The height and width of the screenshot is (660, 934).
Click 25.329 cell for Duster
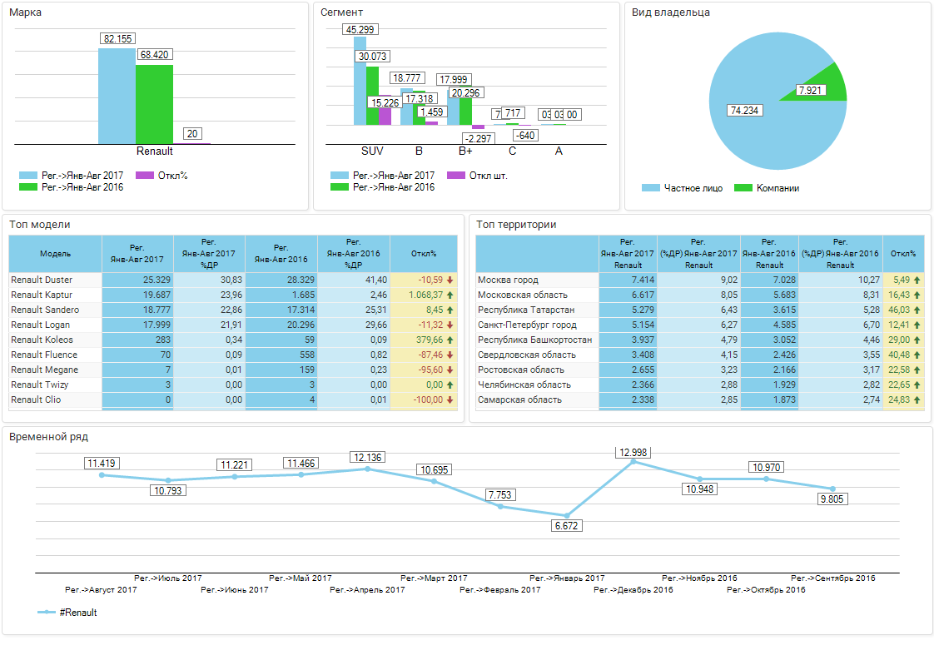137,280
